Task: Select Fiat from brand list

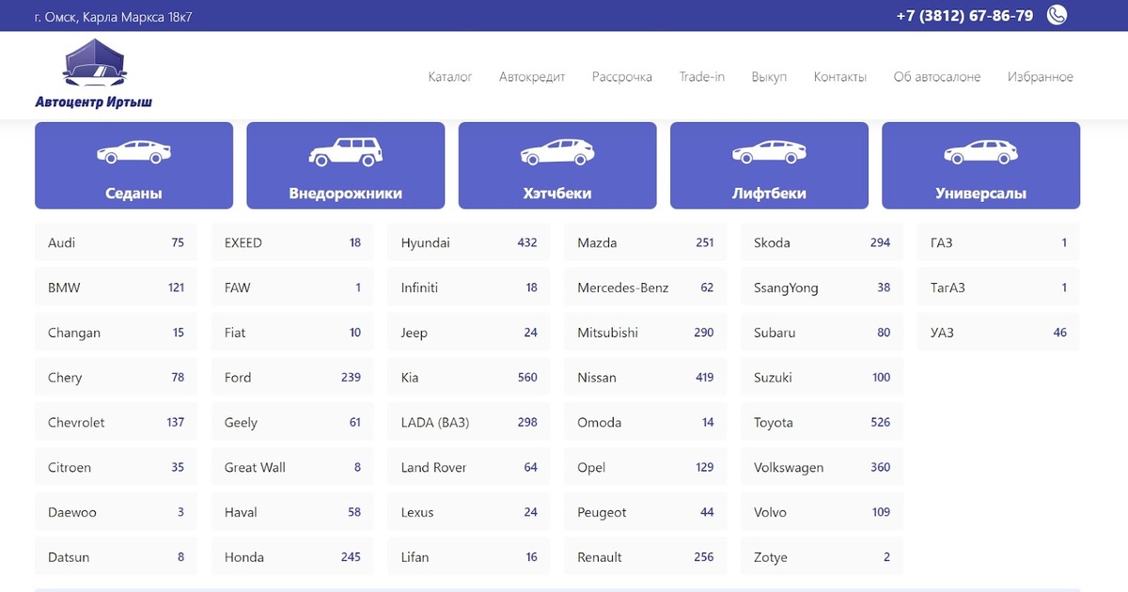Action: (x=292, y=333)
